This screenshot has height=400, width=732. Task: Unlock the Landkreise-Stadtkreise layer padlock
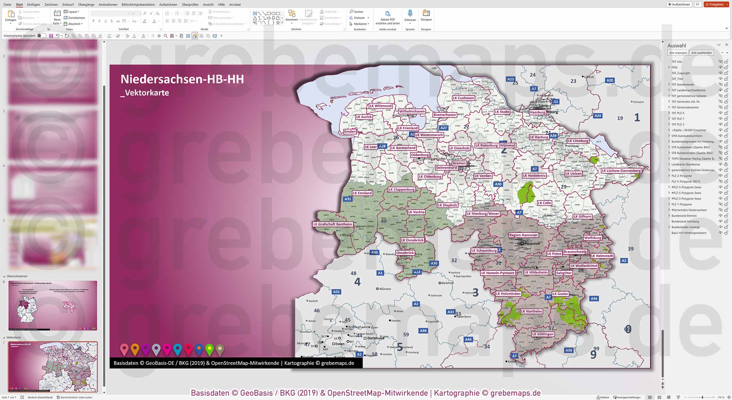[725, 164]
